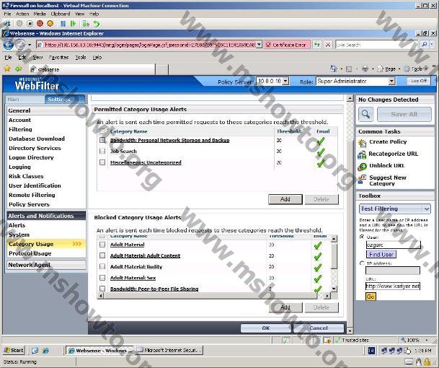Click Show Desktop quick launch icon
The height and width of the screenshot is (368, 439).
(x=35, y=351)
